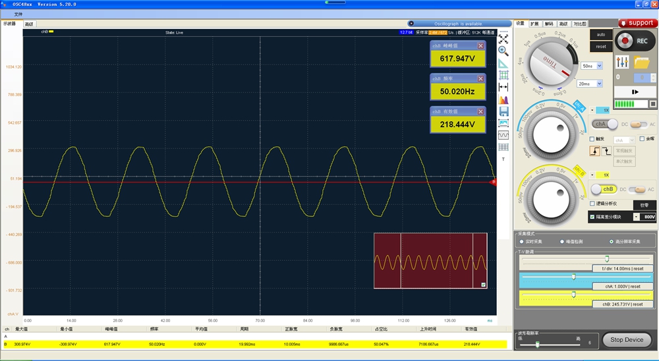The image size is (659, 361).
Task: Open the mixer sliders settings icon
Action: coord(622,62)
